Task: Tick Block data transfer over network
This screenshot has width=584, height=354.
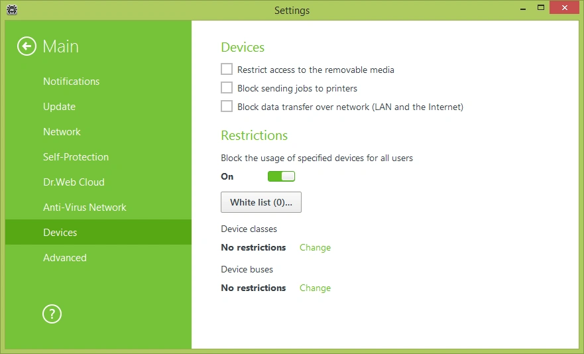Action: pos(227,106)
